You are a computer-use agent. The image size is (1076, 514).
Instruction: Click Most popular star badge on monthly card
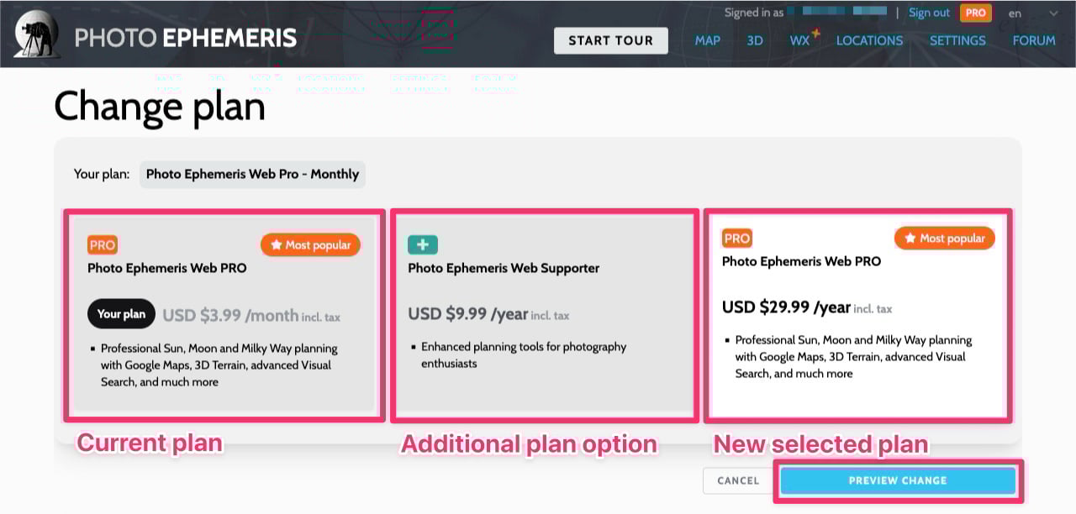click(x=310, y=245)
